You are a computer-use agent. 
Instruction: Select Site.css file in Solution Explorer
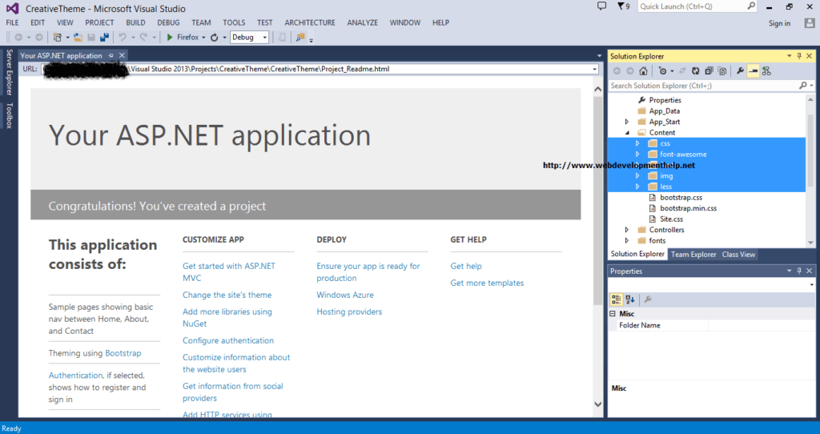[671, 219]
